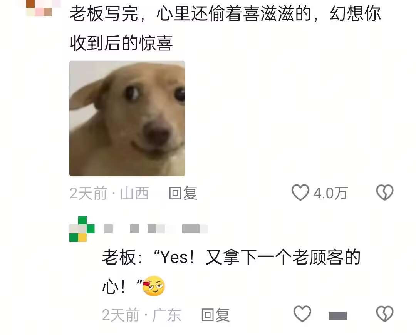
Task: Tap the first blurred block of replier's name
Action: pyautogui.click(x=108, y=229)
